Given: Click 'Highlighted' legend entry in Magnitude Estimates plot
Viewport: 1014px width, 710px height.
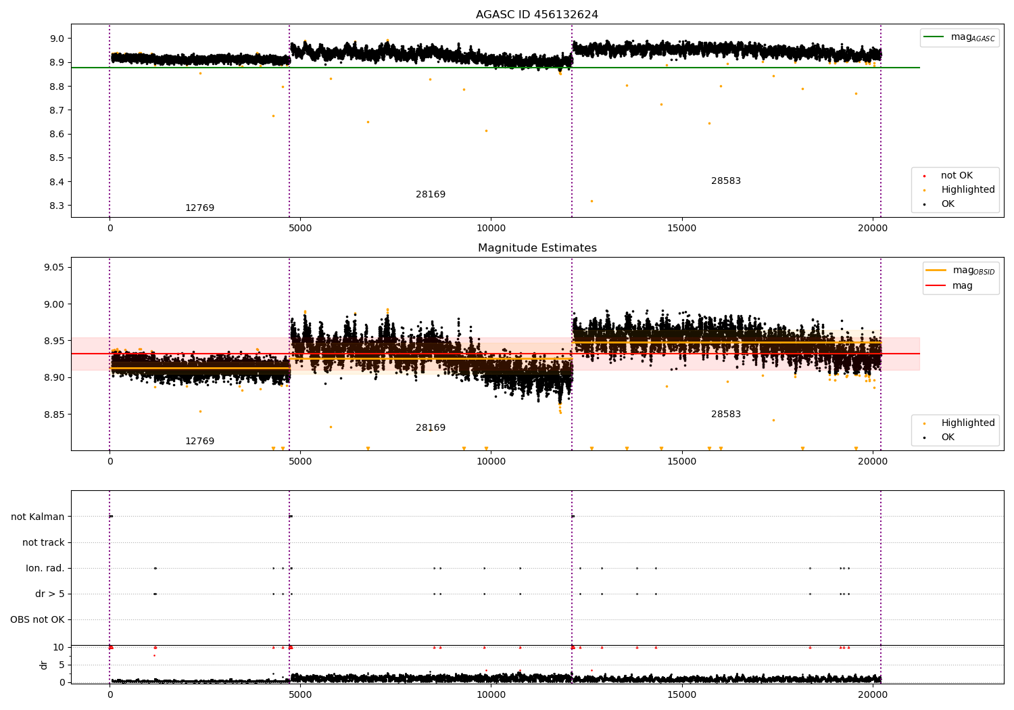Looking at the screenshot, I should tap(959, 423).
